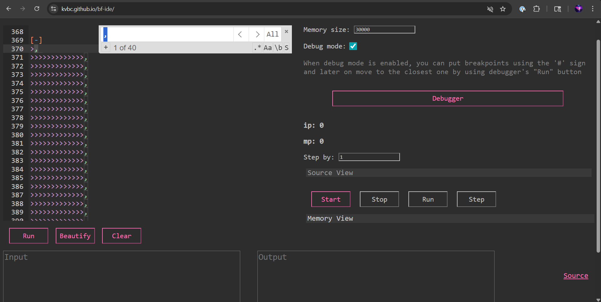Open the Chrome three-dot menu
The image size is (601, 302).
click(x=593, y=9)
